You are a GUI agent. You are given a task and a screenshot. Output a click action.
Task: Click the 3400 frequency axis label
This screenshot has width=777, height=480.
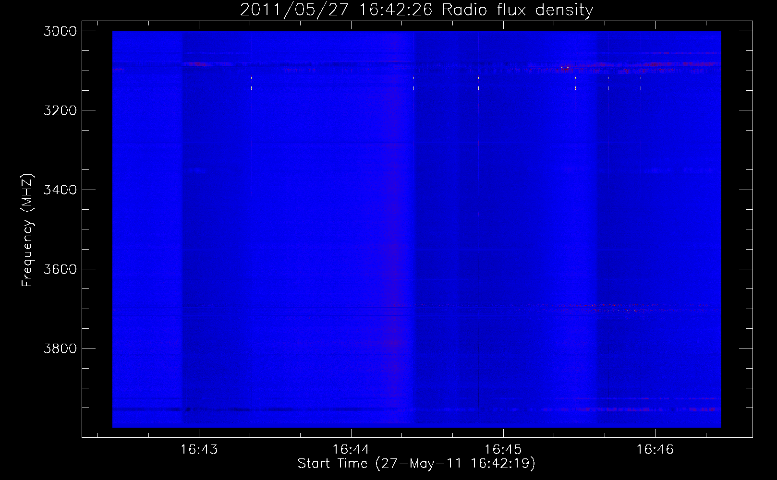60,190
